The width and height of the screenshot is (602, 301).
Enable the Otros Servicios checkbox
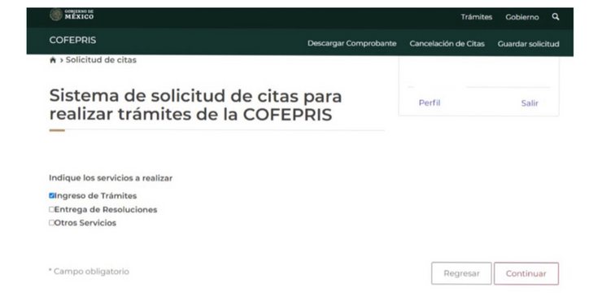[52, 223]
